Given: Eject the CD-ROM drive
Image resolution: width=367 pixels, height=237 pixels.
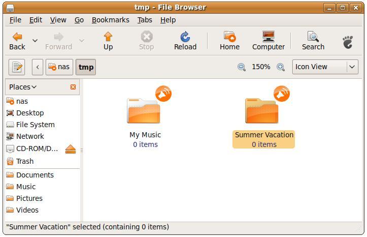Looking at the screenshot, I should coord(71,149).
